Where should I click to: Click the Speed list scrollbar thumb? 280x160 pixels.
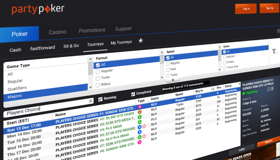click(x=162, y=59)
